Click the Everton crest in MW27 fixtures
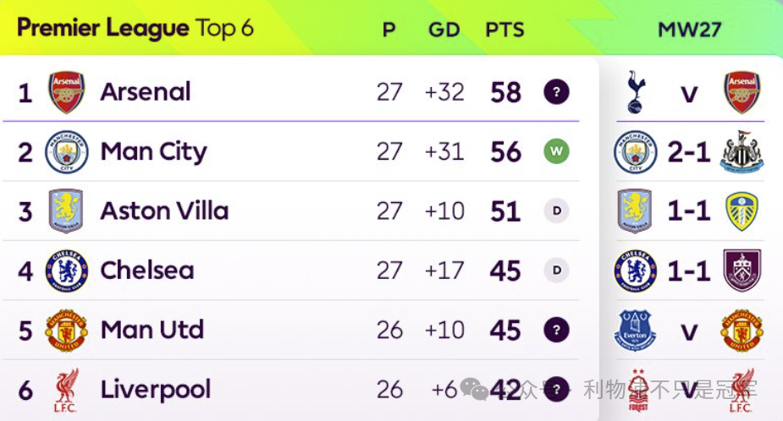783x421 pixels. click(x=635, y=330)
